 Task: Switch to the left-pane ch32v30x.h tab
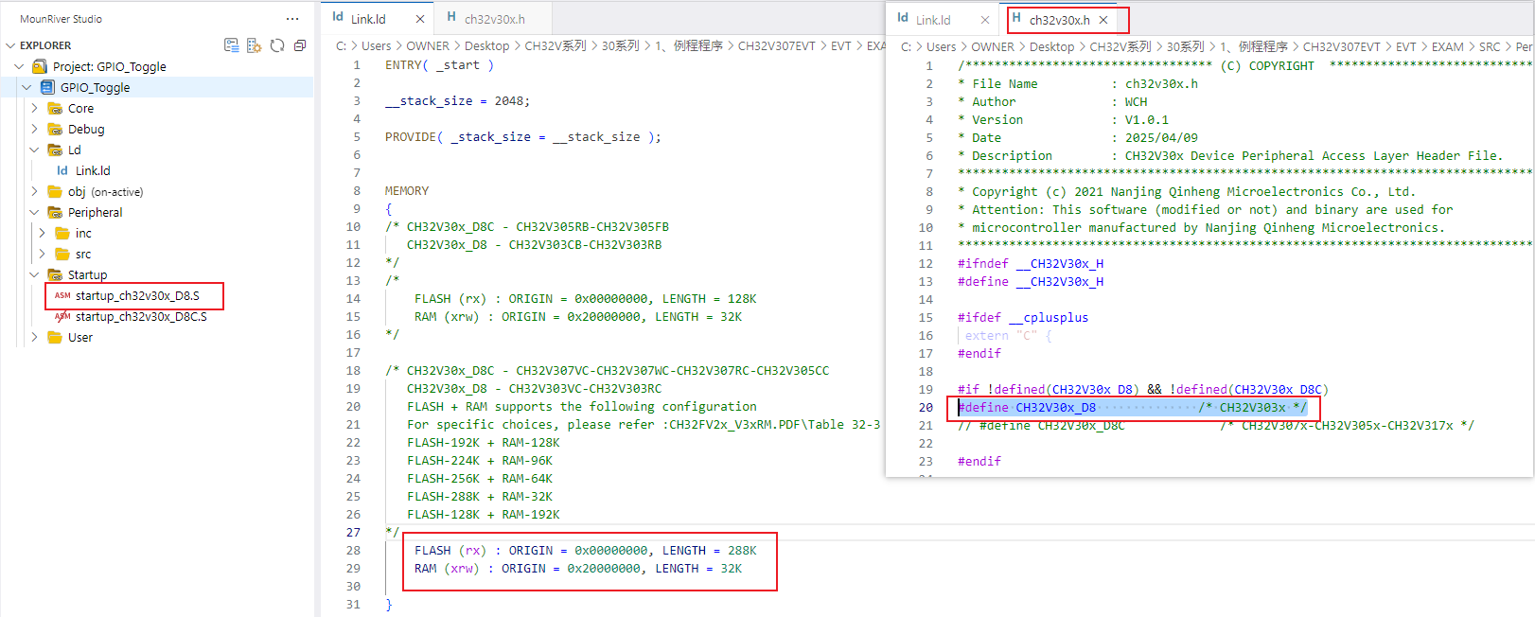click(493, 19)
